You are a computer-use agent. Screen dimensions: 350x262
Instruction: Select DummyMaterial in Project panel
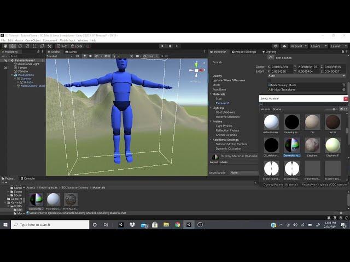[37, 201]
